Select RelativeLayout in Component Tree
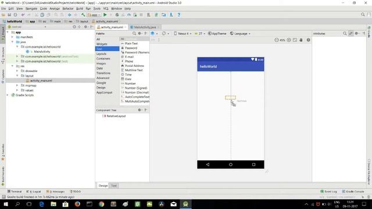This screenshot has width=372, height=209. (116, 116)
